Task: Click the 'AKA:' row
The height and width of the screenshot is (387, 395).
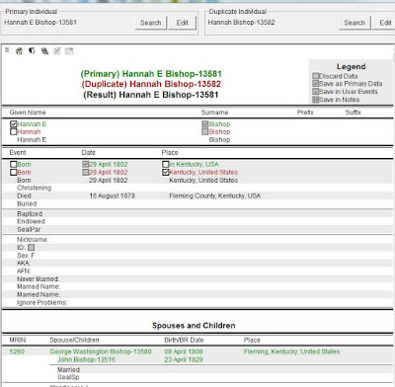Action: click(197, 263)
